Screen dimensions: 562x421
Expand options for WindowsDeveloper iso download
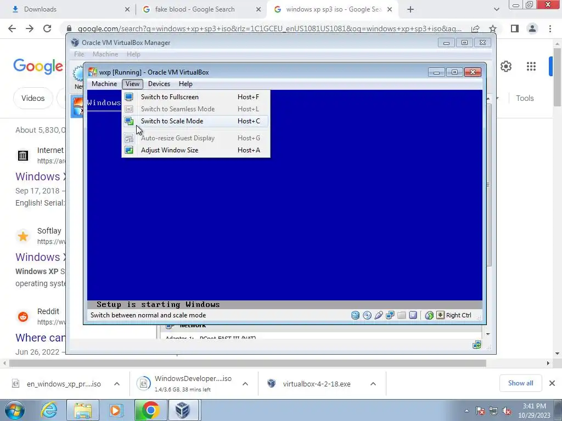(x=245, y=384)
